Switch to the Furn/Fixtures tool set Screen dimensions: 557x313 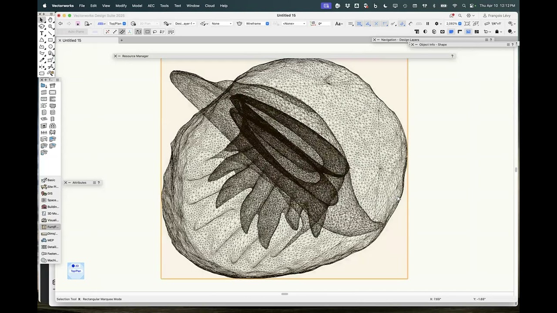coord(50,227)
